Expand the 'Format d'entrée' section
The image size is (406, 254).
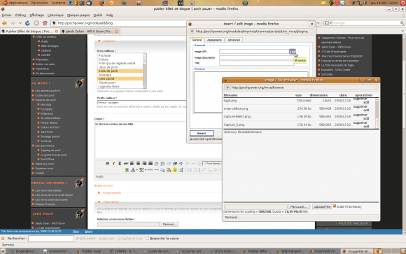coord(99,192)
